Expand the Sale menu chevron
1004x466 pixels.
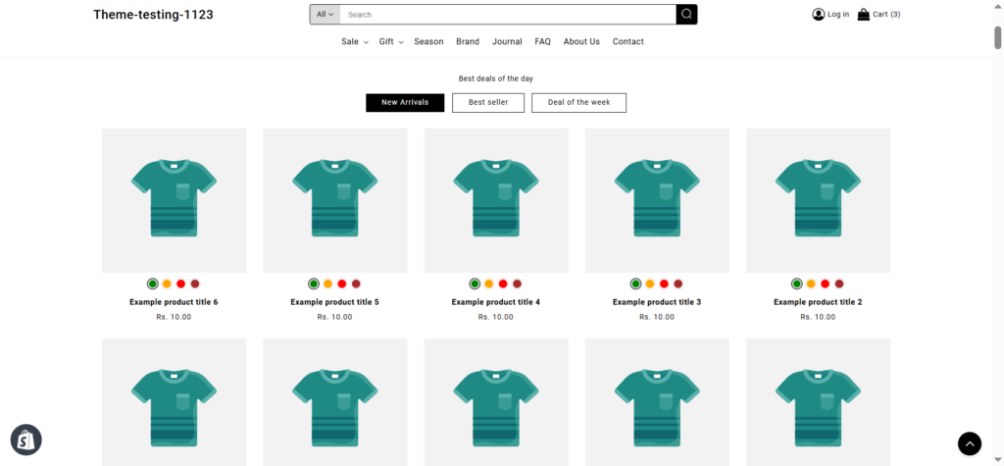(x=366, y=42)
